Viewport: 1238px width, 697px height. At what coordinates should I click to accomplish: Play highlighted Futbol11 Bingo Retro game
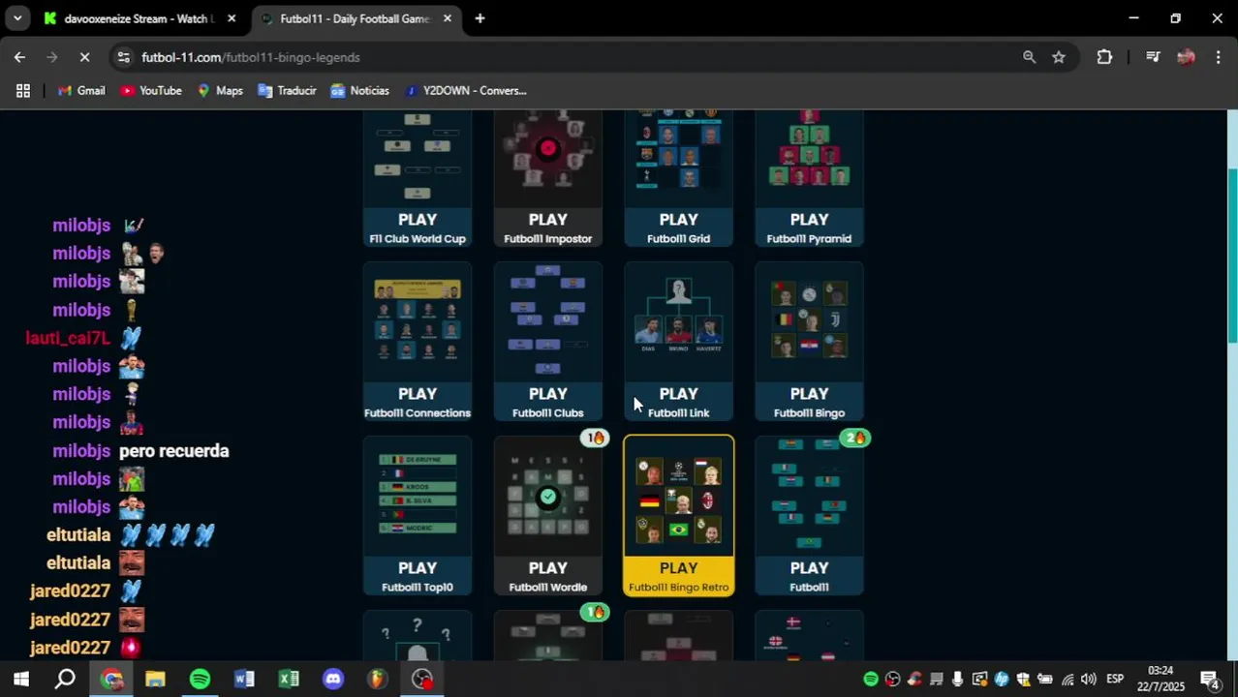tap(678, 516)
